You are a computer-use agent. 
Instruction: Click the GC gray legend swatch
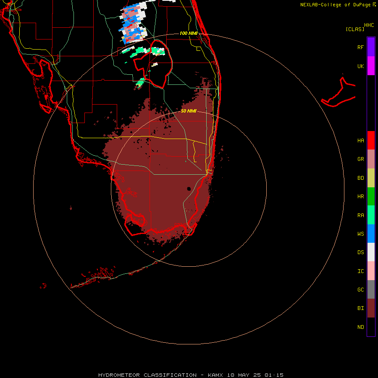click(x=371, y=289)
